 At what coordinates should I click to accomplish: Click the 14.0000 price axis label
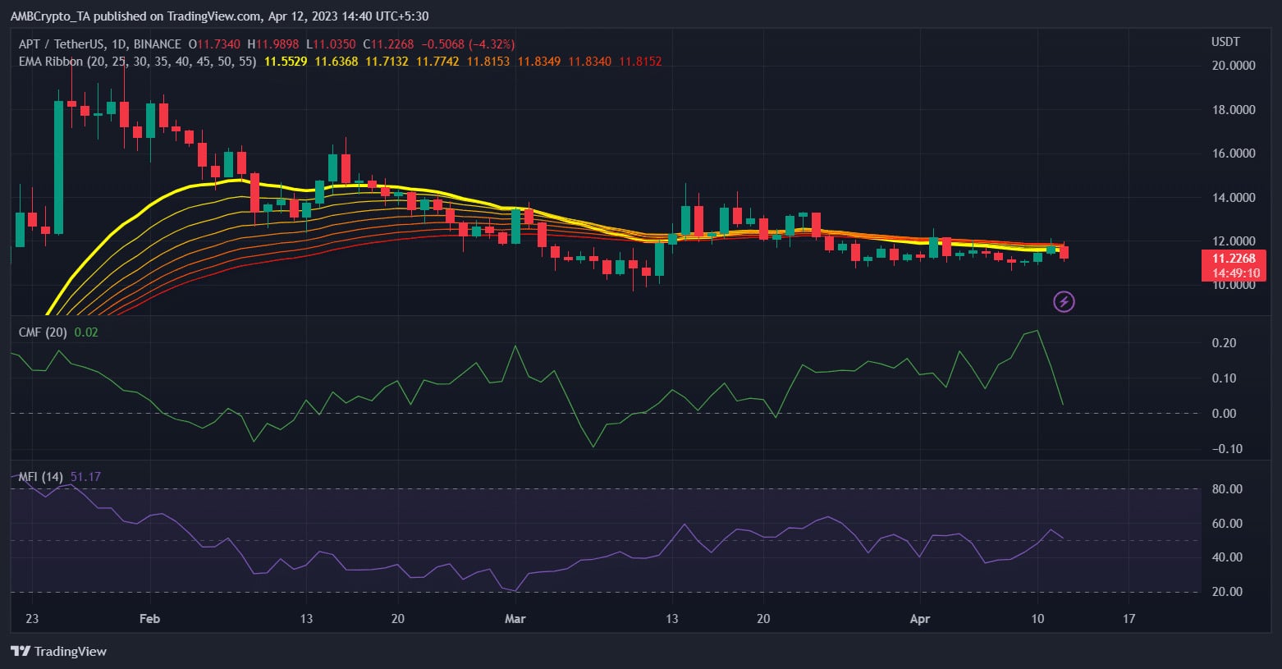[x=1234, y=198]
